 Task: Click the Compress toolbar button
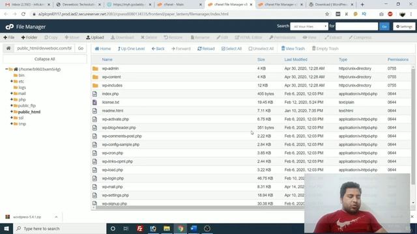[x=360, y=38]
